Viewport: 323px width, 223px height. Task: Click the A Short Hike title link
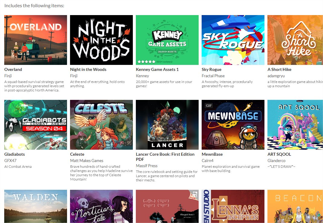(279, 69)
